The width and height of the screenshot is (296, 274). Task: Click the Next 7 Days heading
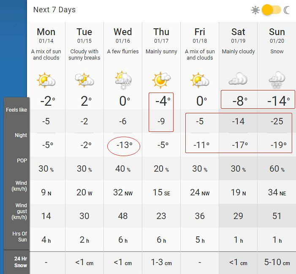[x=54, y=10]
